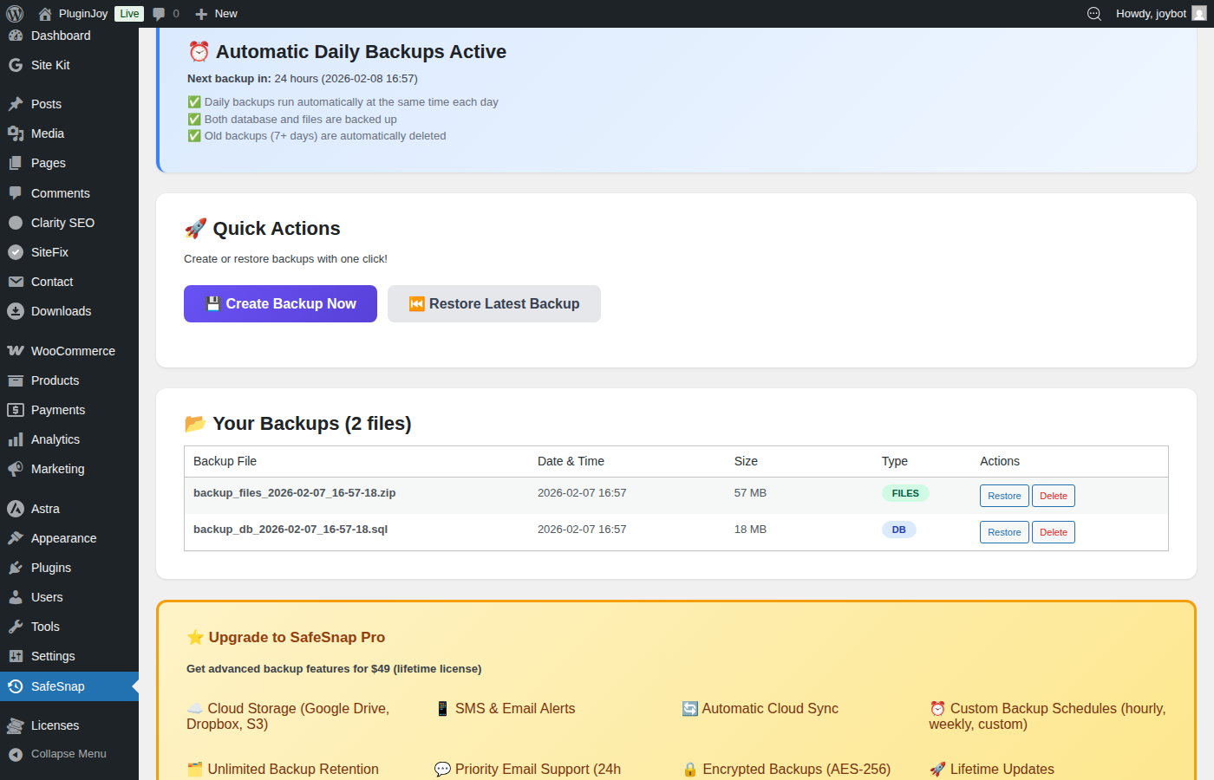Screen dimensions: 1214x780
Task: Delete the backup_db sql backup
Action: coord(1054,532)
